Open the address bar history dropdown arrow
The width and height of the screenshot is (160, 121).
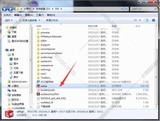tap(122, 9)
